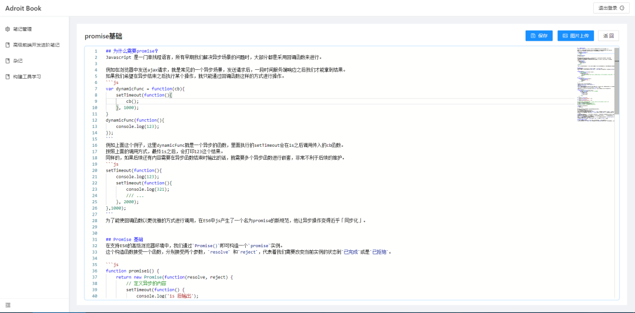The height and width of the screenshot is (313, 635).
Task: Click line 28 text starting 为了能使回调函数
Action: [236, 220]
